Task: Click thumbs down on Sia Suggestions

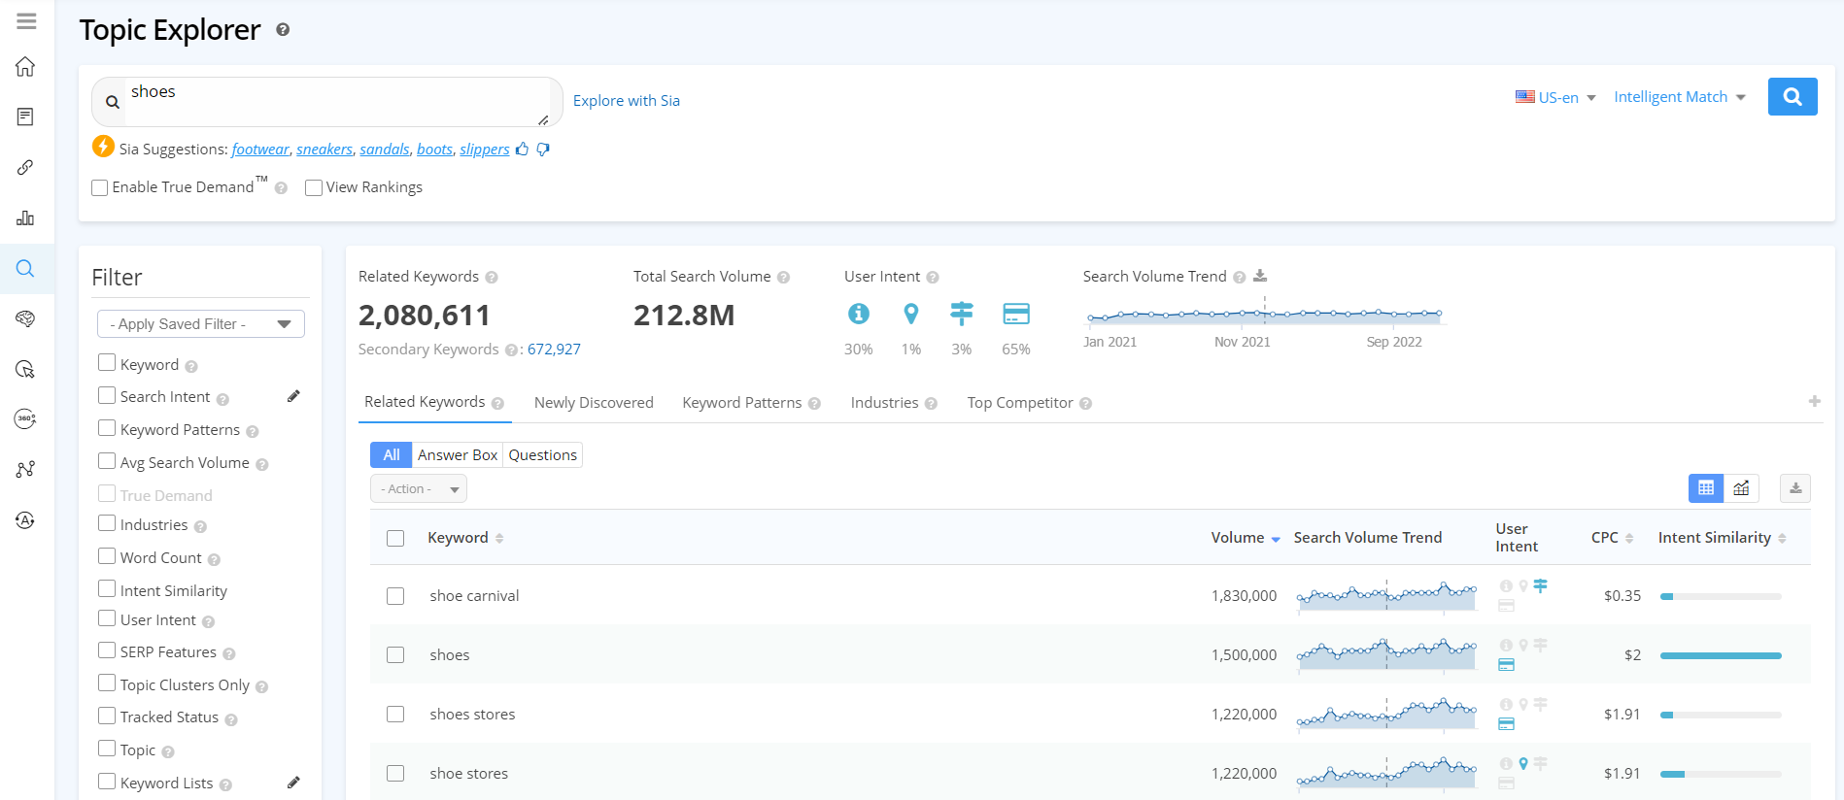Action: click(x=543, y=150)
